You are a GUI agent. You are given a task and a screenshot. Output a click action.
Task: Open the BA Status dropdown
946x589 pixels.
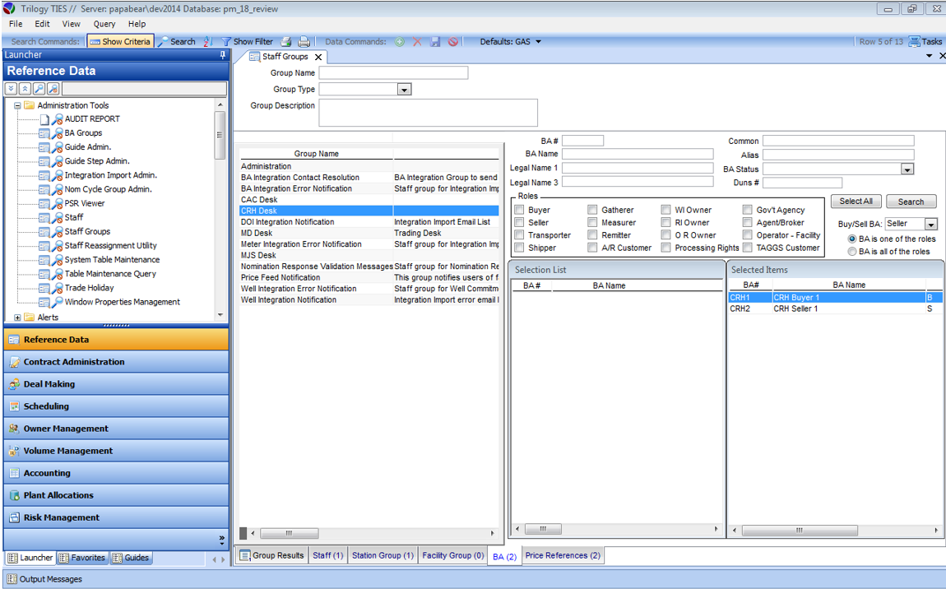(907, 169)
